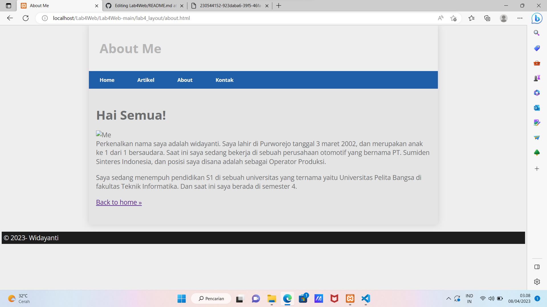The height and width of the screenshot is (307, 547).
Task: Open the Outlook icon in Edge sidebar
Action: pyautogui.click(x=537, y=108)
